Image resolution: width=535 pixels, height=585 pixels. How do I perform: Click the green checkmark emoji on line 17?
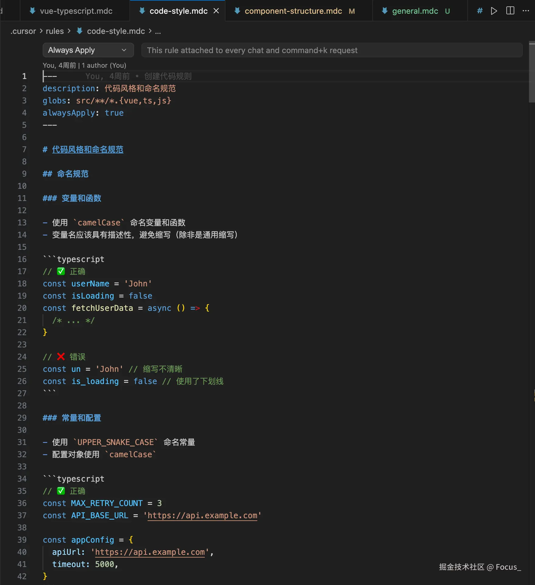pyautogui.click(x=61, y=271)
